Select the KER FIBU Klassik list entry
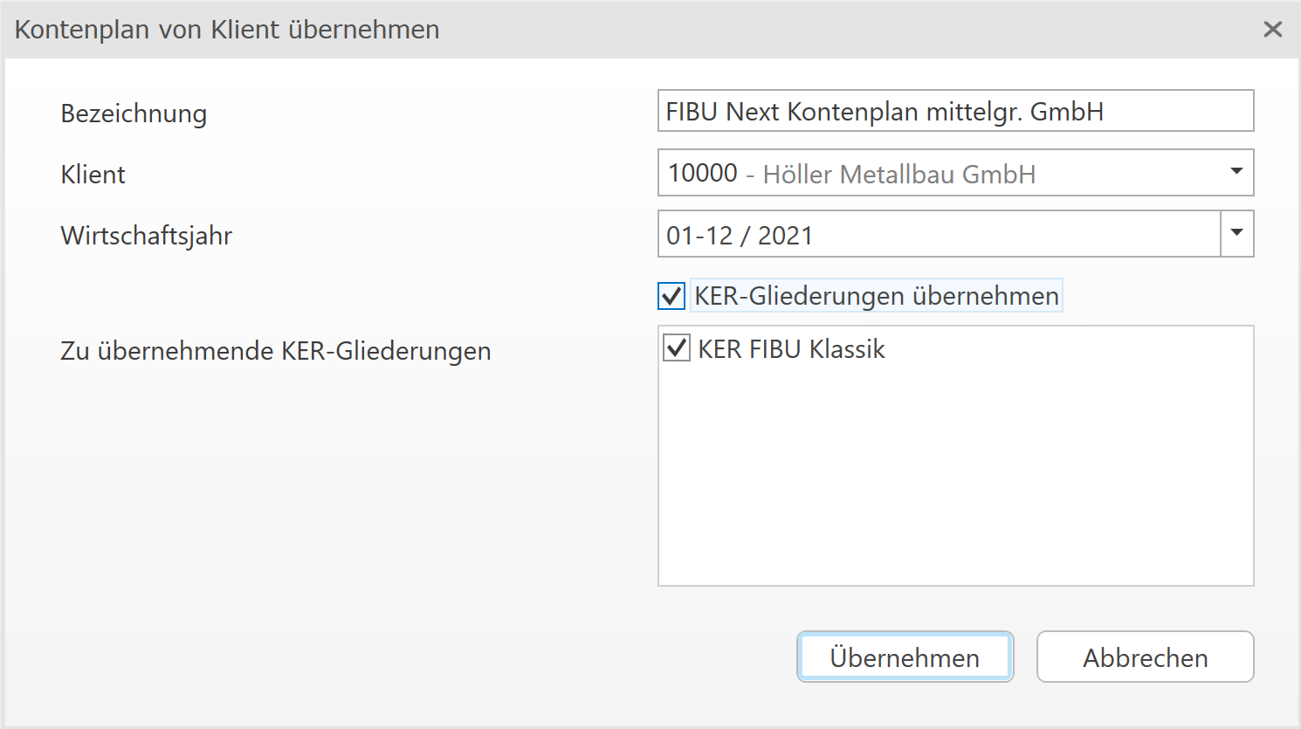Screen dimensions: 1301x729 coord(791,349)
